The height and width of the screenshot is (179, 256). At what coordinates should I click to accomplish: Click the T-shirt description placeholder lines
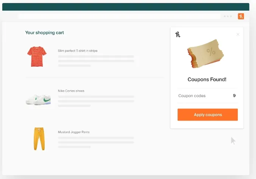point(96,61)
